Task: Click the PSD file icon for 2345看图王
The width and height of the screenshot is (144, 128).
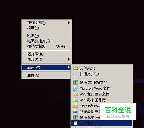Action: (x=76, y=112)
